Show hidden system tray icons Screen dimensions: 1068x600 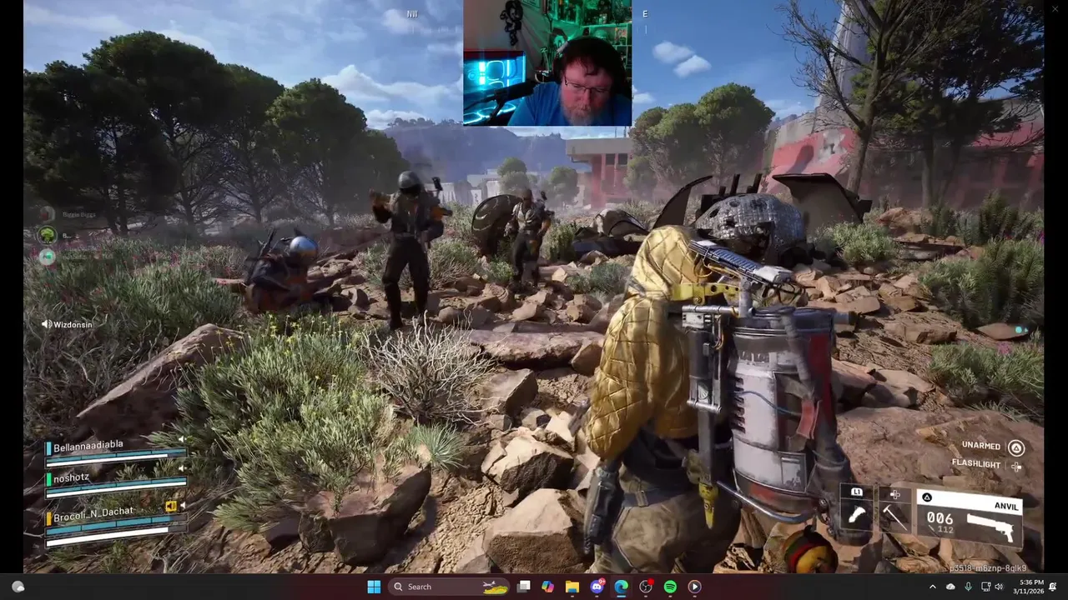[933, 587]
